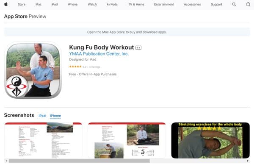Click the screenshots horizontal scrollbar thumb
The height and width of the screenshot is (164, 254).
point(80,161)
